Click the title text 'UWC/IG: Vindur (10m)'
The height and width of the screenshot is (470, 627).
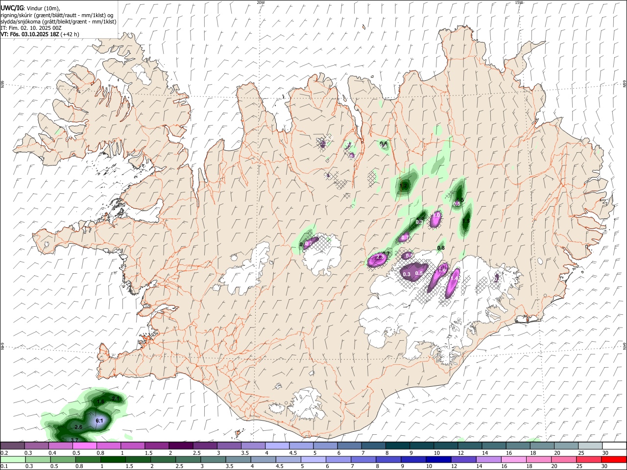click(30, 7)
